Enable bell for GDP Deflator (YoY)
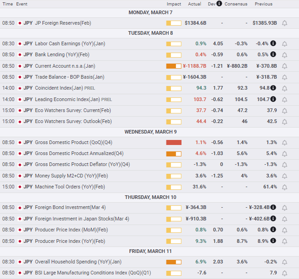The width and height of the screenshot is (299, 279). point(284,165)
